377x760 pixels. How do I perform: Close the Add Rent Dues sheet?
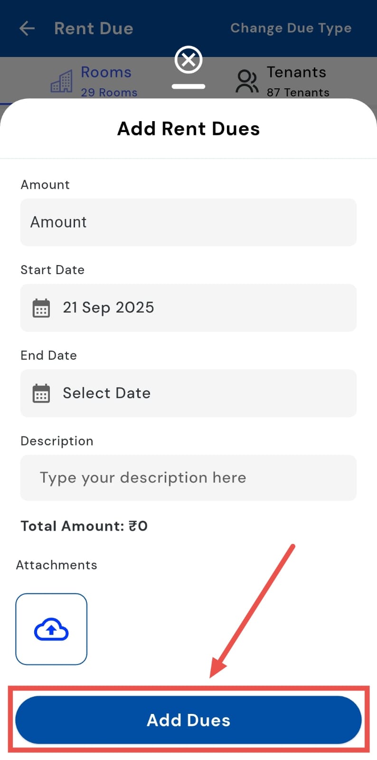tap(188, 60)
